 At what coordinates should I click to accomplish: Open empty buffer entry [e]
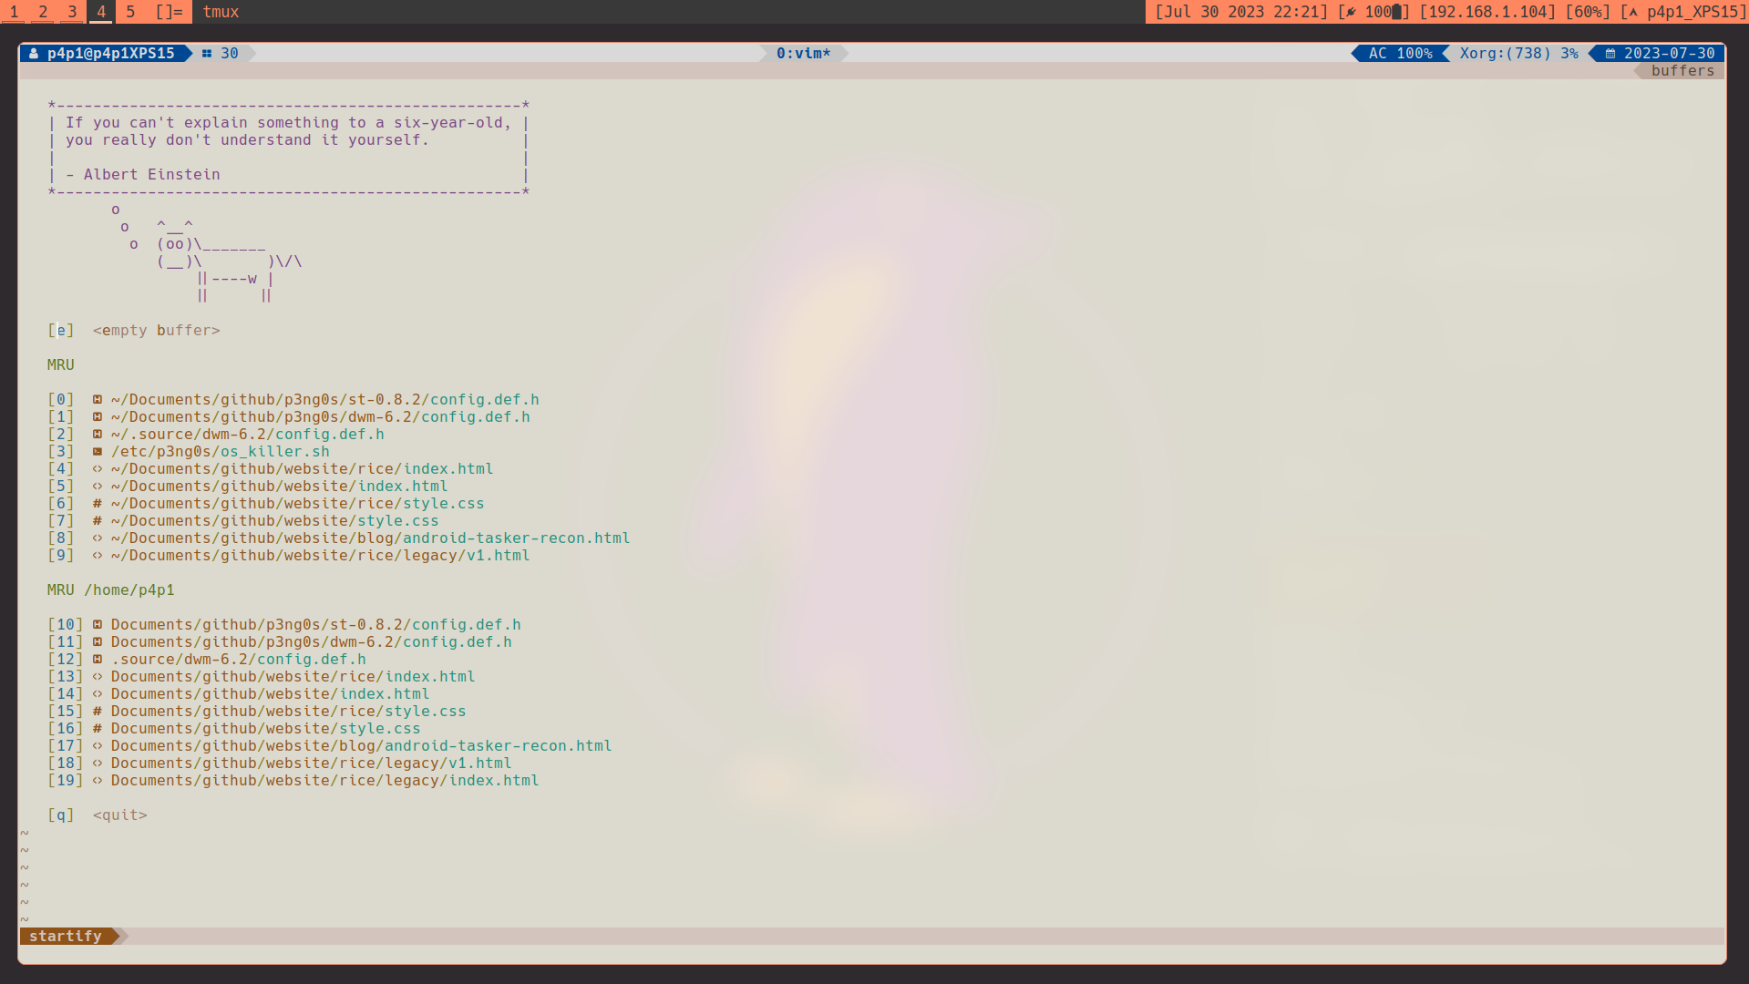coord(156,331)
